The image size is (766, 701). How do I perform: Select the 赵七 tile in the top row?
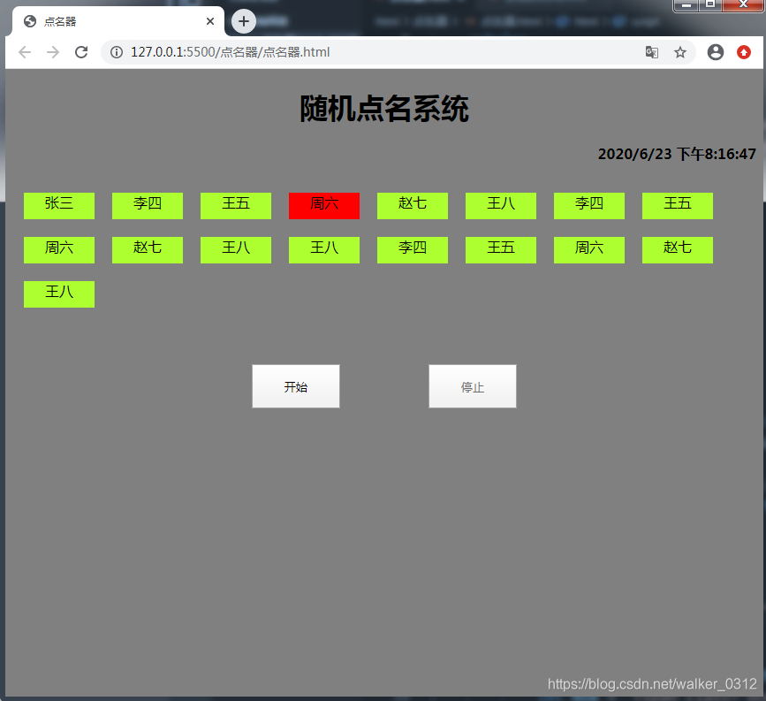coord(412,205)
